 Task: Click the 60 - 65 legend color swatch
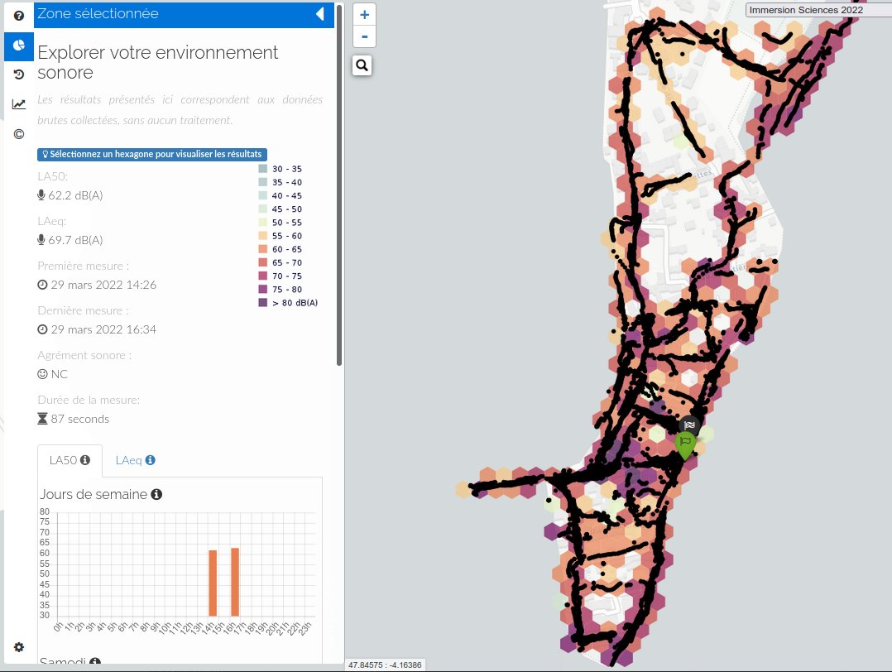[263, 249]
